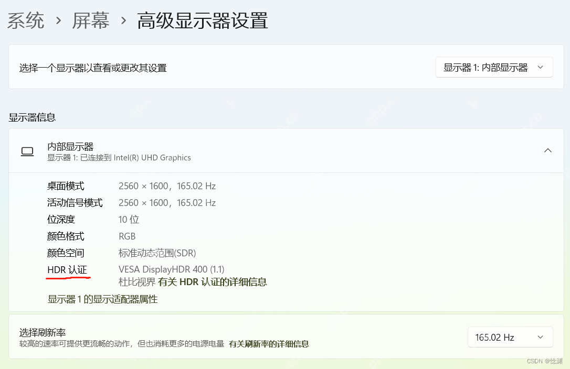Open 有关刷新率的详细信息 link

tap(269, 343)
